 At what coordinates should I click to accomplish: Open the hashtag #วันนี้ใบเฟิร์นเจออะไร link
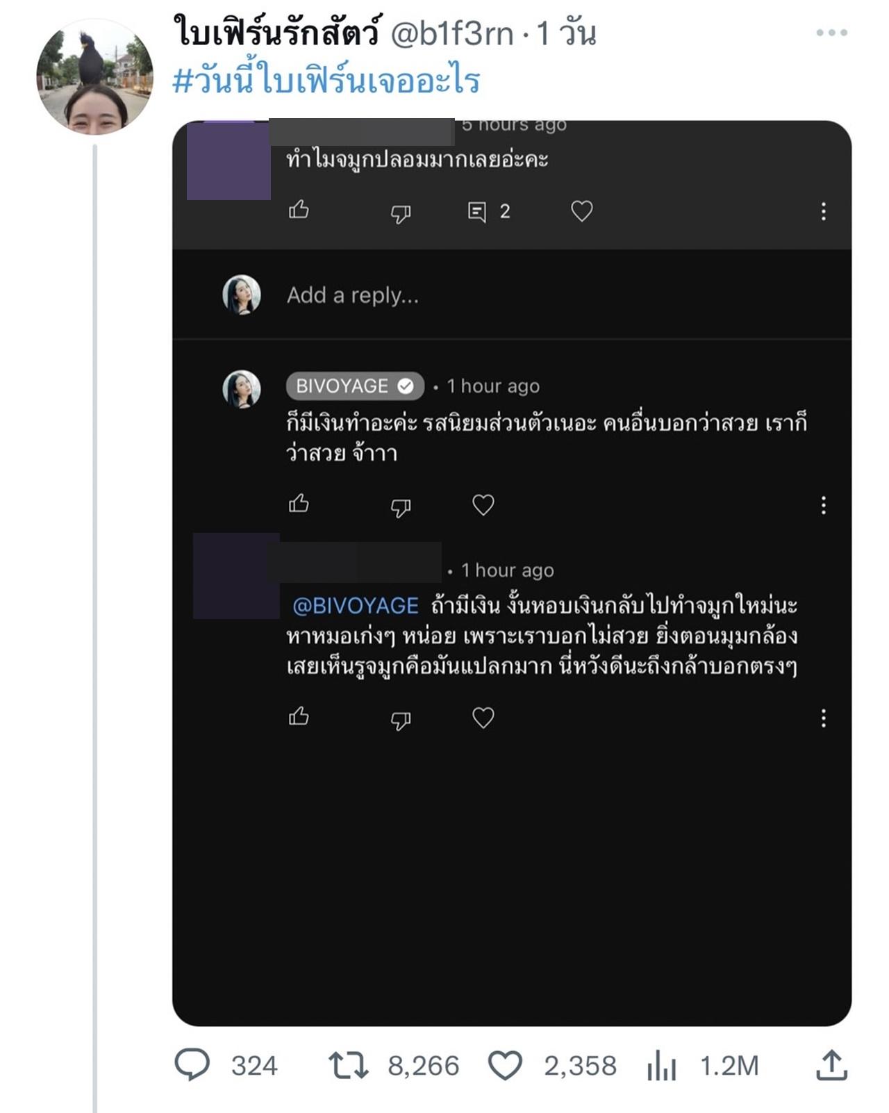pyautogui.click(x=326, y=80)
